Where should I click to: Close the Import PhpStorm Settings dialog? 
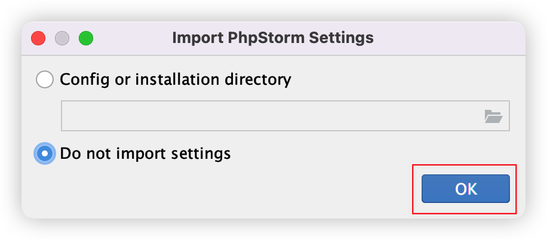pyautogui.click(x=39, y=38)
